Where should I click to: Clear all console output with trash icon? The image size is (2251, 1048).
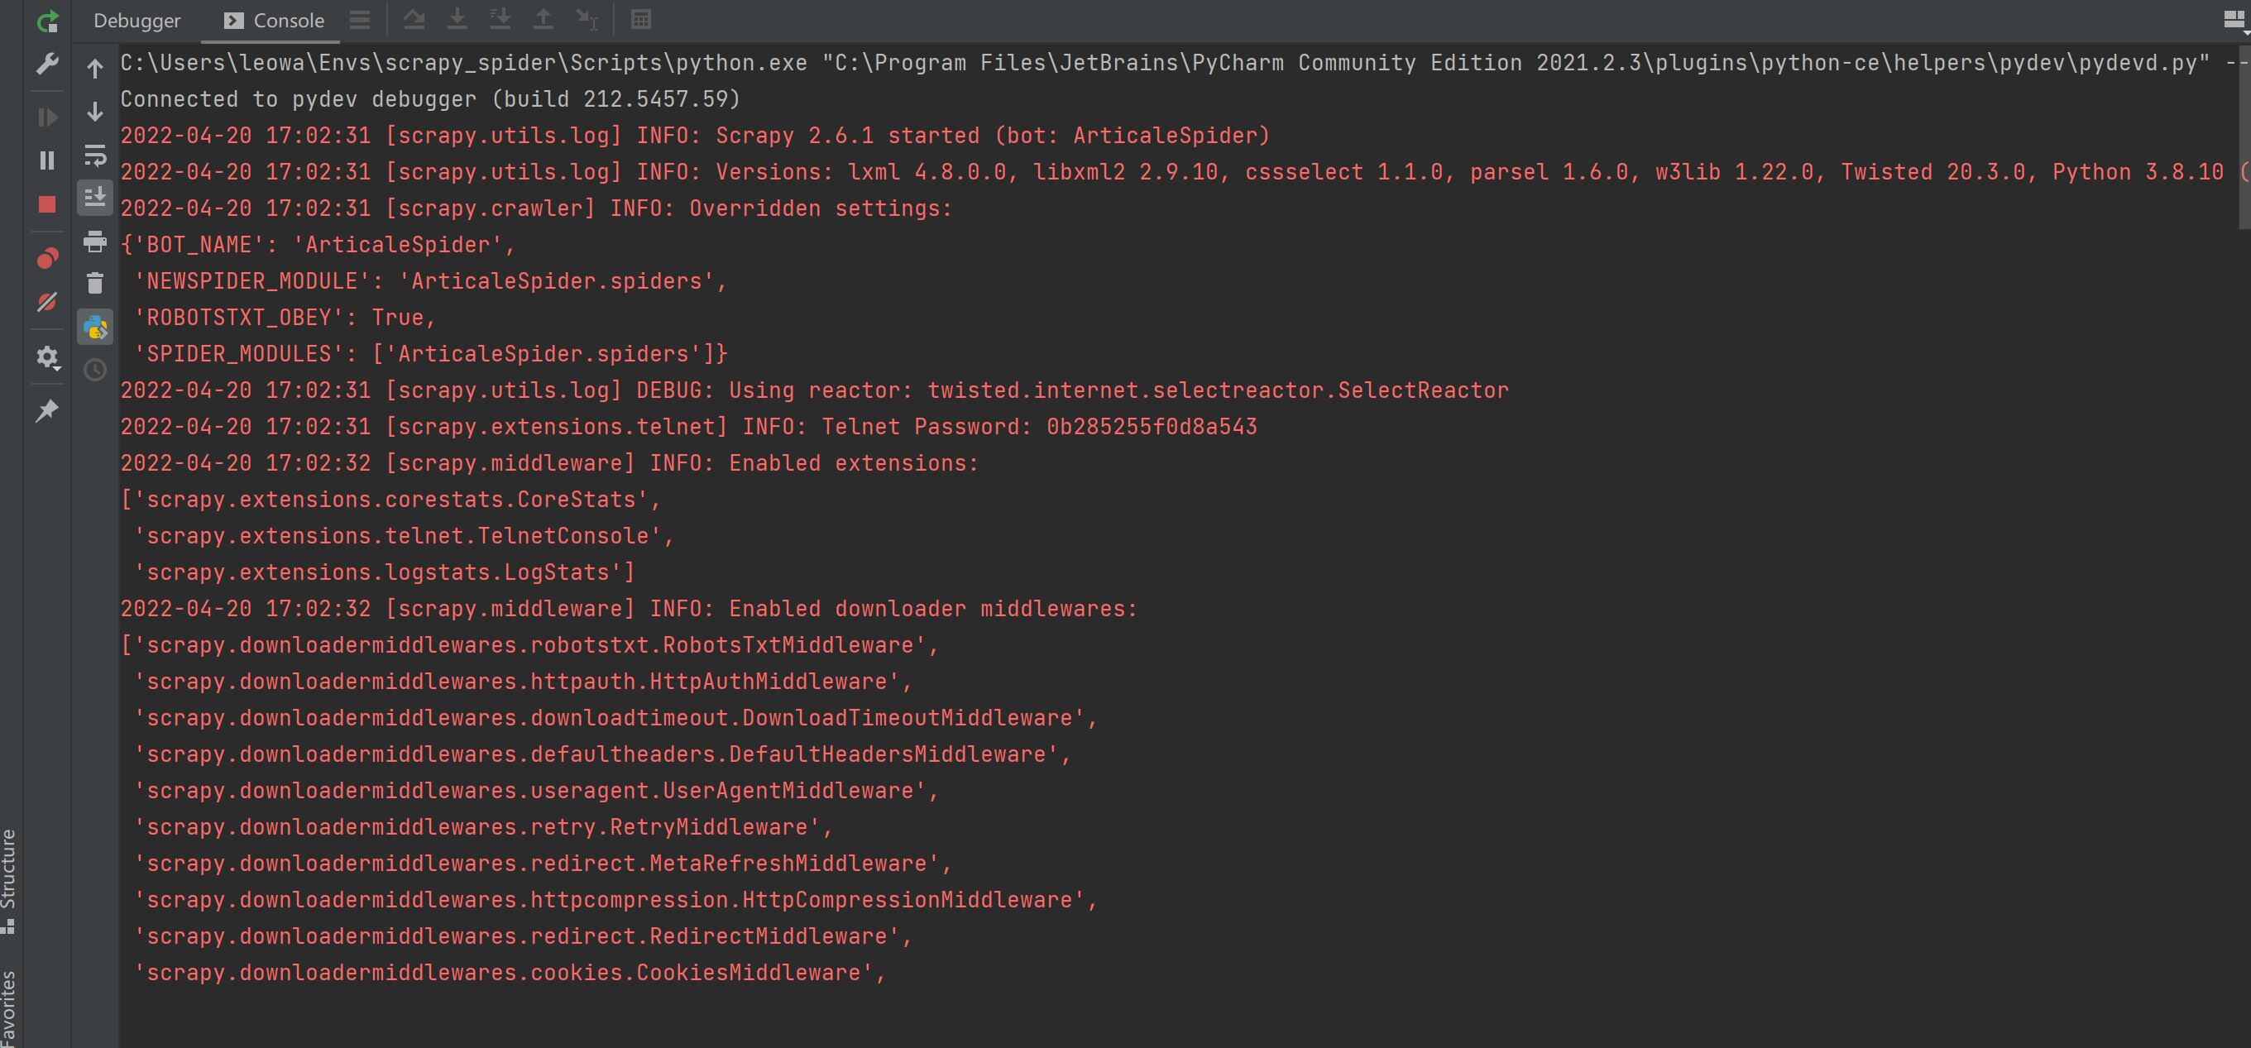pyautogui.click(x=94, y=283)
